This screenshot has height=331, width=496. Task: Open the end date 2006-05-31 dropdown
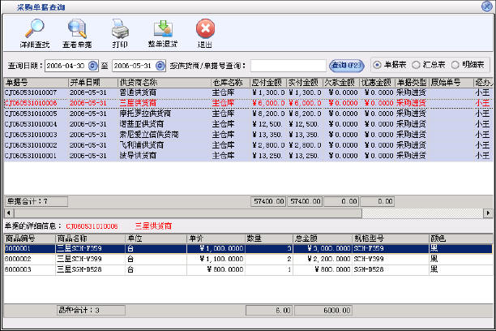162,65
